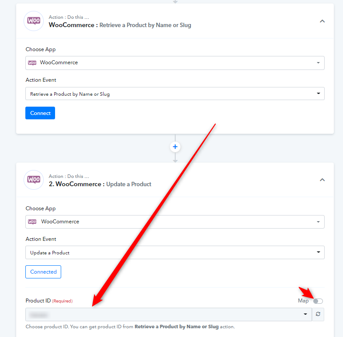Screen dimensions: 343x337
Task: Click the Product ID field's dropdown arrow
Action: click(305, 314)
